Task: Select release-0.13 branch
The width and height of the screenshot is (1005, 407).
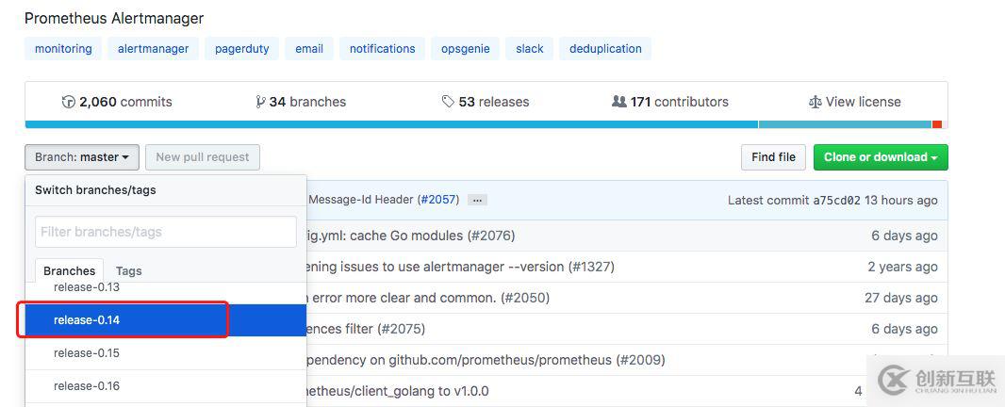Action: (x=165, y=287)
